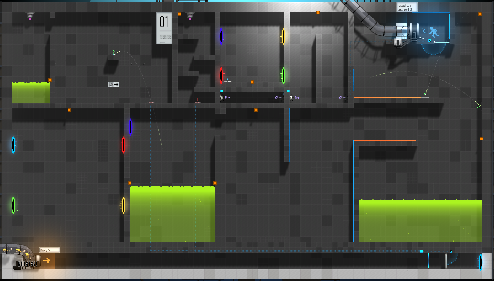Image resolution: width=494 pixels, height=281 pixels.
Task: Click the "Destroyed: 0" counter
Action: [405, 9]
